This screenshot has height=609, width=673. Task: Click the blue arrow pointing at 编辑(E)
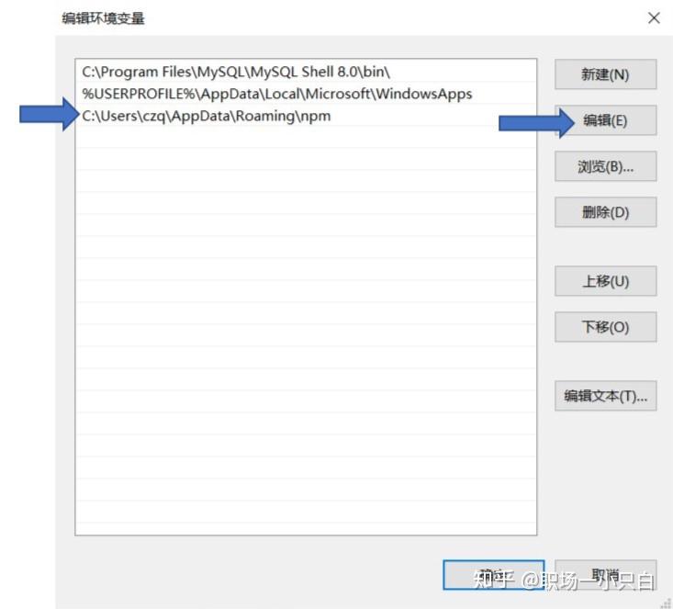[x=536, y=123]
